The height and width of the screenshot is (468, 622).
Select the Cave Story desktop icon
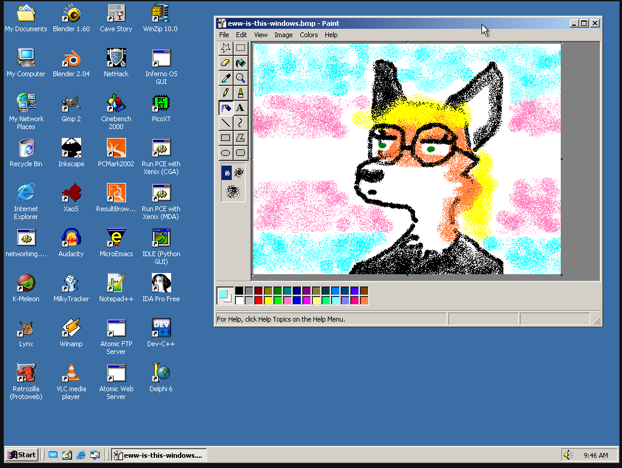pos(116,19)
